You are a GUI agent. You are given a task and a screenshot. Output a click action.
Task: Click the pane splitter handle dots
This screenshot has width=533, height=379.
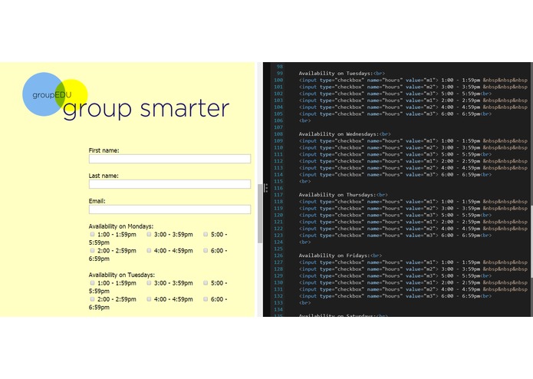pyautogui.click(x=266, y=188)
